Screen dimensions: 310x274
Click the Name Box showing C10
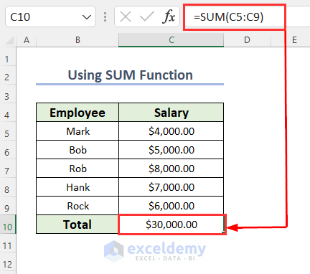click(50, 16)
